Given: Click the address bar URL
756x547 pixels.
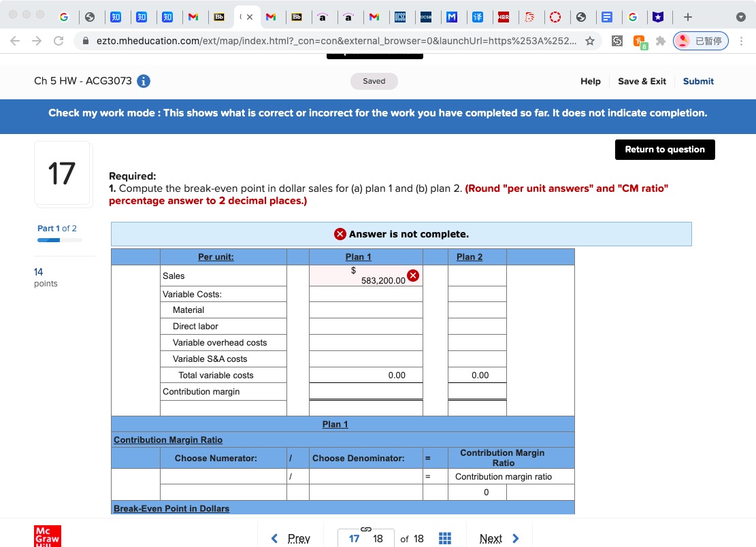Looking at the screenshot, I should (336, 41).
